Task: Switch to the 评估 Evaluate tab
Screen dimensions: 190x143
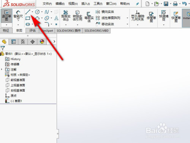Action: click(x=32, y=31)
